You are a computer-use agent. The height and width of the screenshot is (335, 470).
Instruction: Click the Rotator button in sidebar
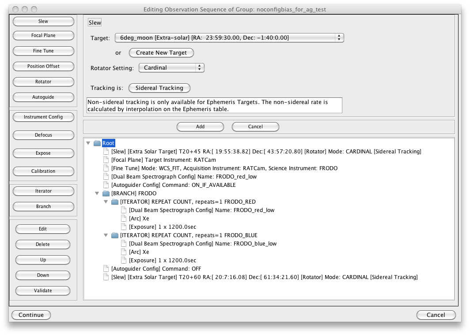(43, 82)
